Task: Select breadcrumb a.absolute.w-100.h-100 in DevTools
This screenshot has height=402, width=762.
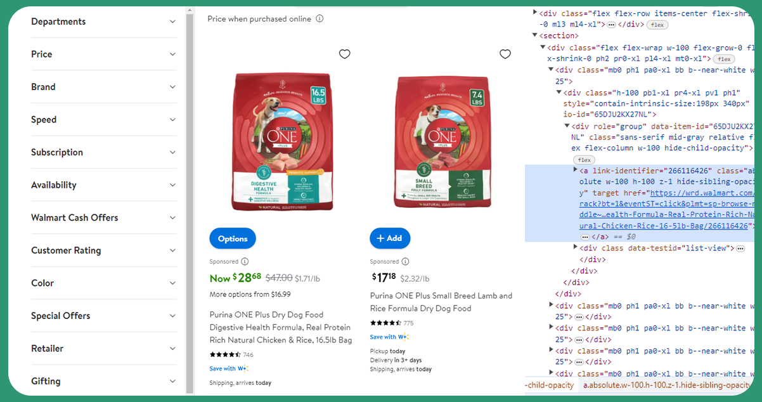Action: (x=668, y=385)
